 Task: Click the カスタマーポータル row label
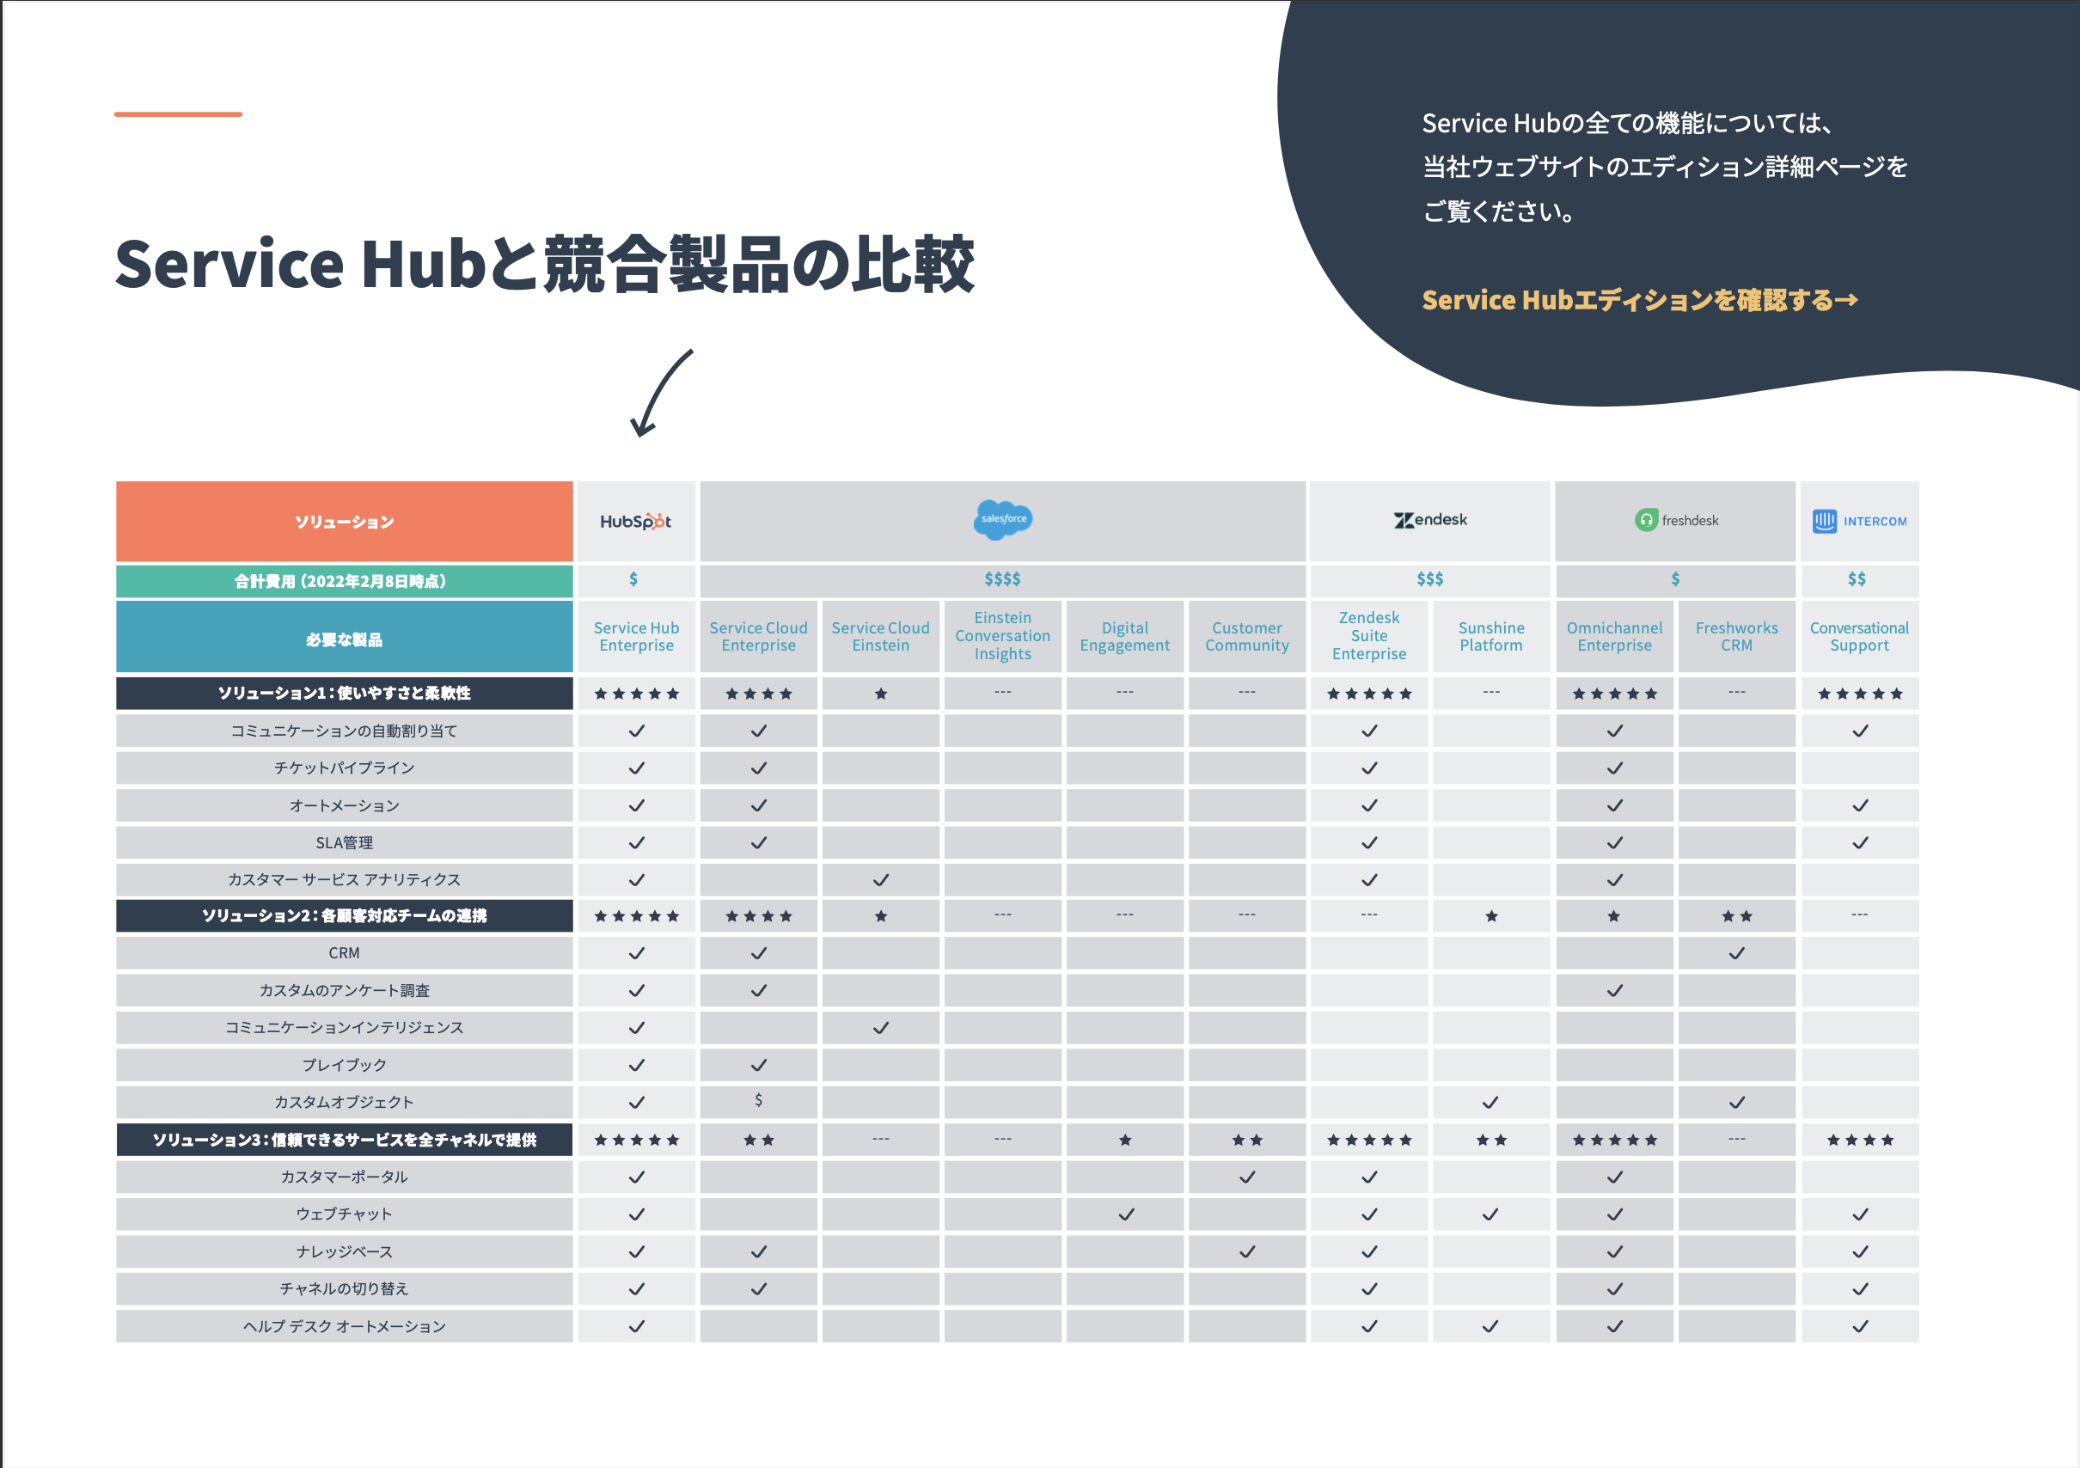[345, 1177]
